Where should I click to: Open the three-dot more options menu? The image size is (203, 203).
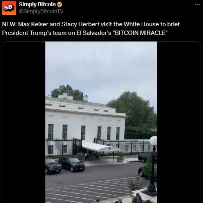pyautogui.click(x=198, y=5)
